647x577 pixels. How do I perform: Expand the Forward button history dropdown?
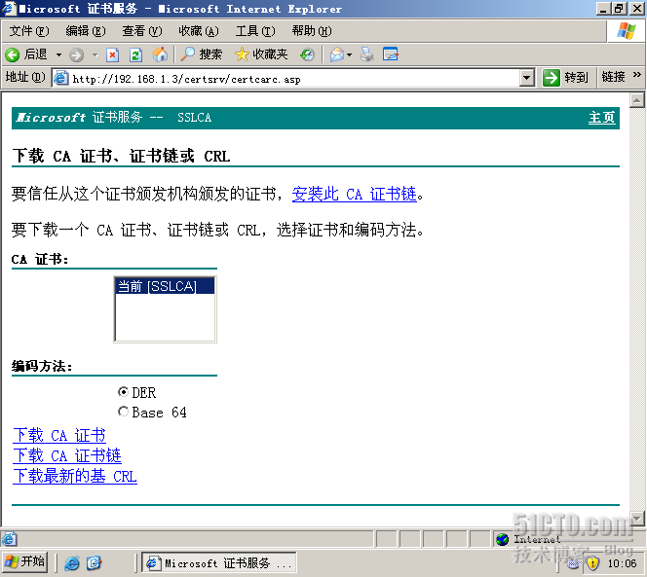pos(95,54)
